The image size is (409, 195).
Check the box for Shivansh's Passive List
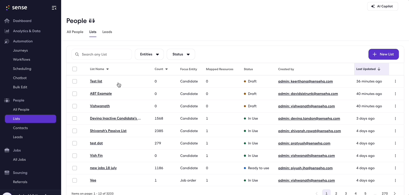tap(75, 131)
